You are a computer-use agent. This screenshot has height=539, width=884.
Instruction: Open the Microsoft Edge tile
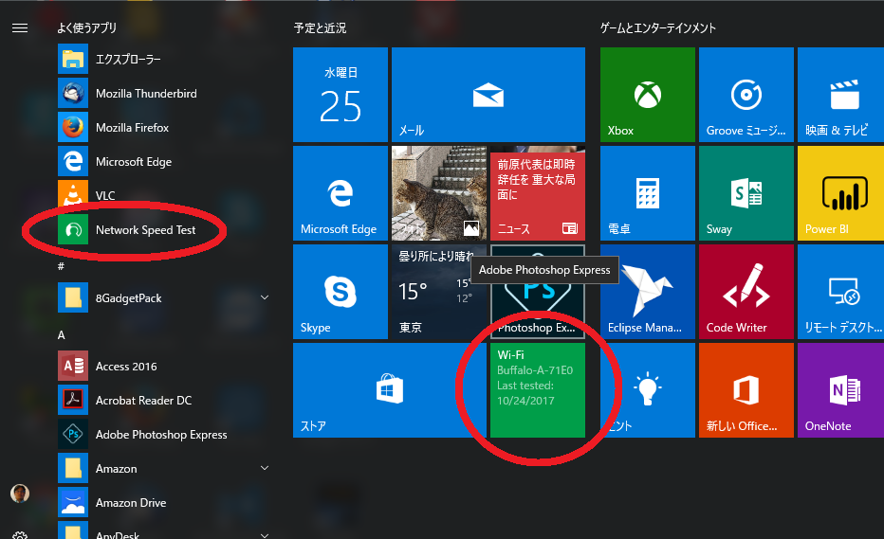click(341, 193)
